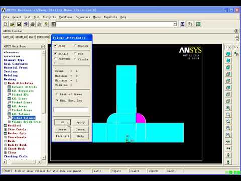Select the List of Items option

click(57, 94)
